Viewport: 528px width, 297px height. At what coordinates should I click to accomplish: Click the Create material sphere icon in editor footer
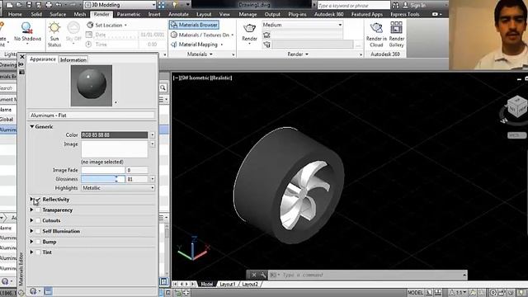coord(33,291)
